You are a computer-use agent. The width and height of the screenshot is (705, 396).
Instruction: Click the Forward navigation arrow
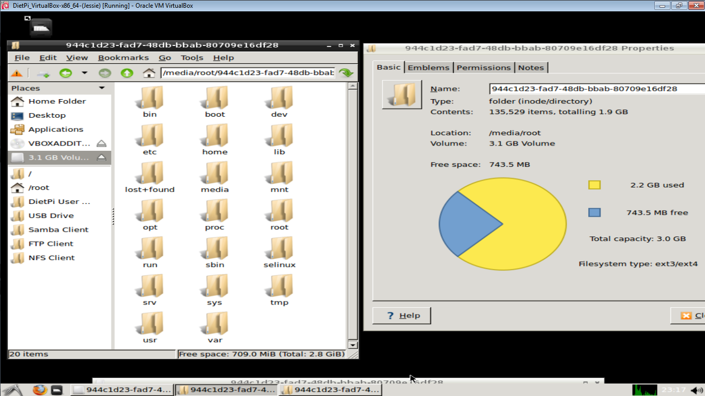click(x=105, y=73)
